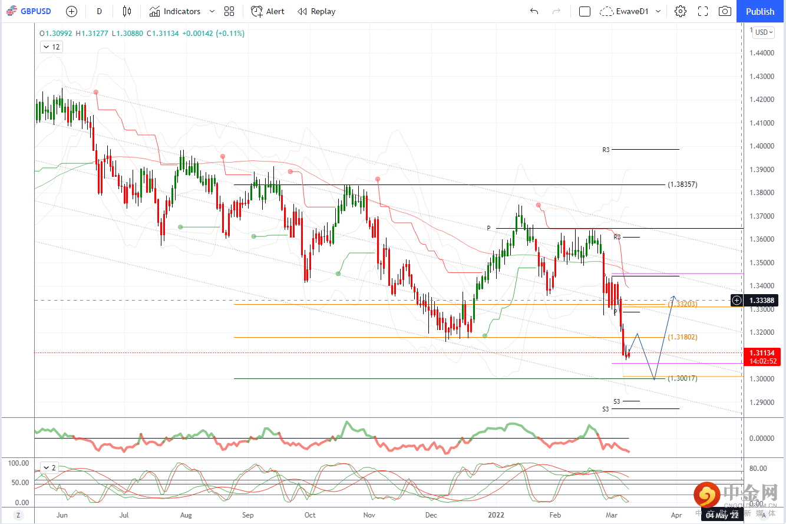Viewport: 786px width, 524px height.
Task: Start bar Replay mode
Action: pyautogui.click(x=316, y=11)
